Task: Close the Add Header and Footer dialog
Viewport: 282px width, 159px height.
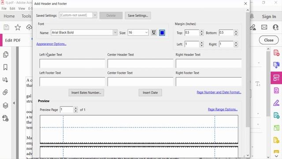Action: click(245, 4)
